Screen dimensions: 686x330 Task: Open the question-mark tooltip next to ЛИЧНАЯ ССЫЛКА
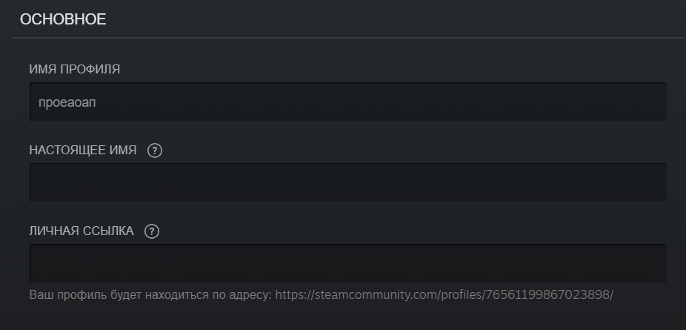tap(152, 231)
